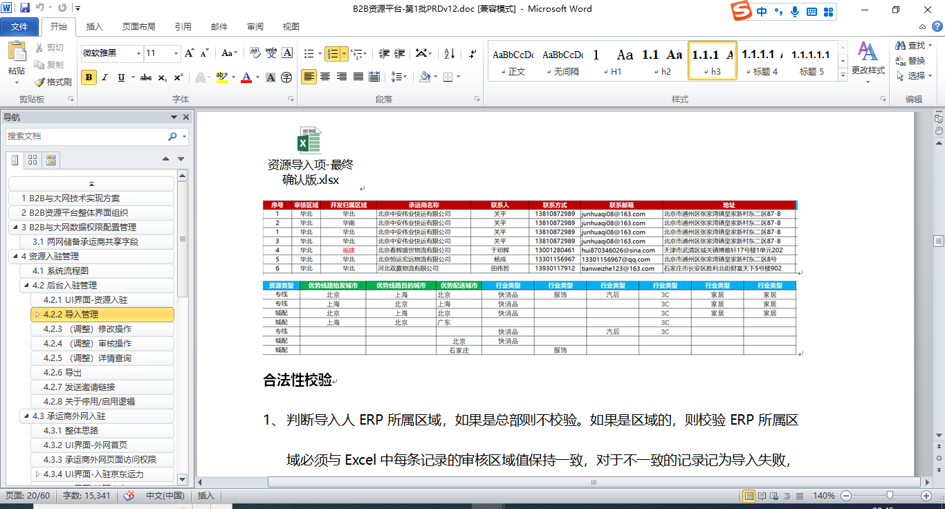Click the Paste (粘贴) clipboard icon
The image size is (945, 509).
(17, 53)
